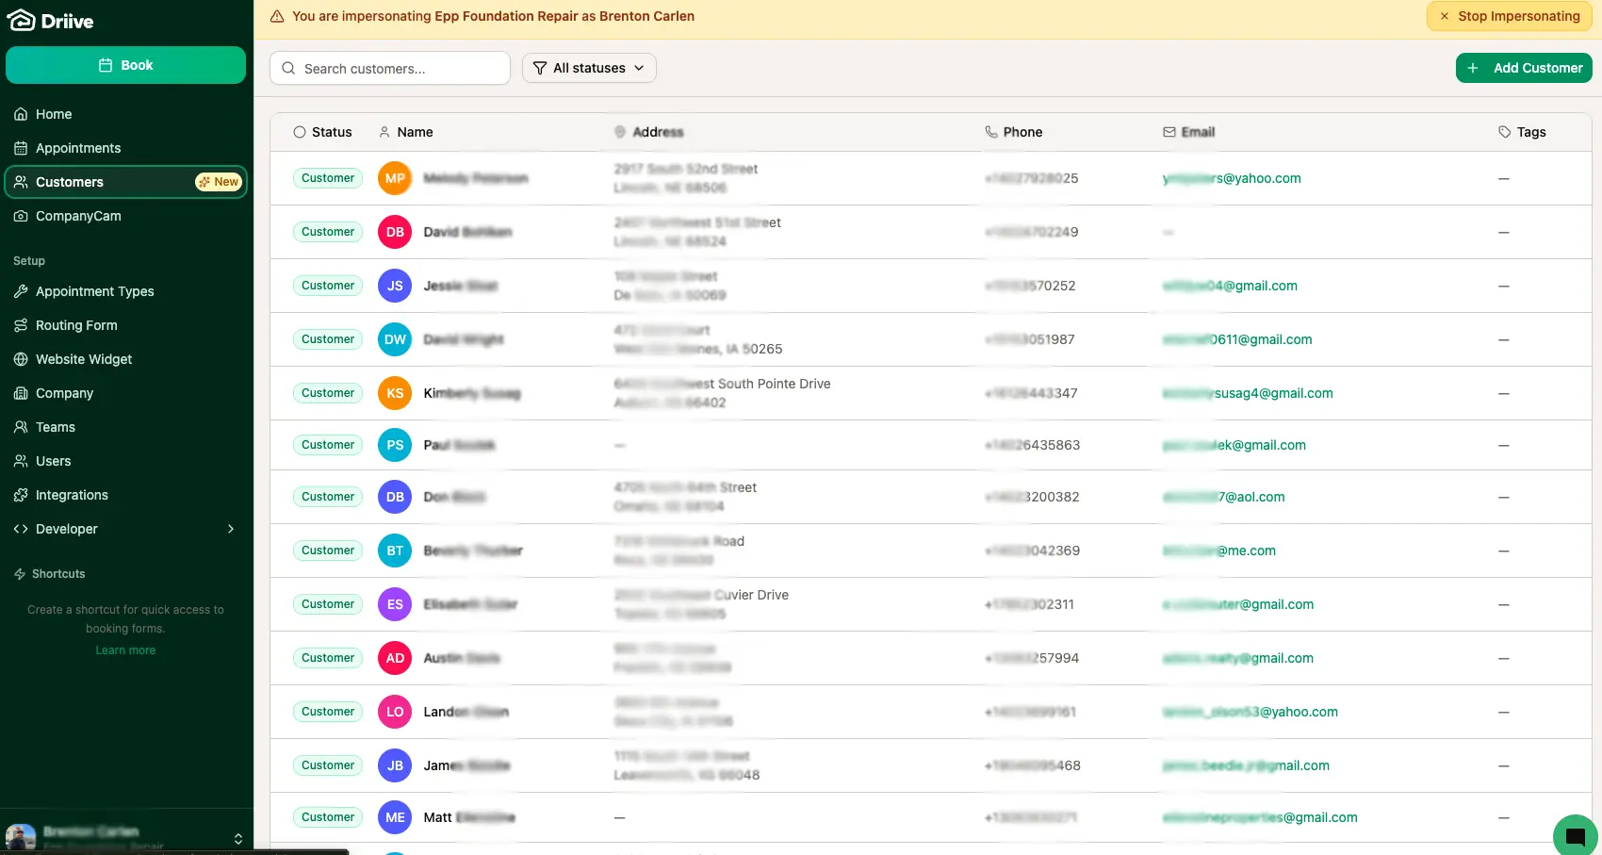Click Customer status badge in Matt row
The height and width of the screenshot is (855, 1602).
point(328,817)
